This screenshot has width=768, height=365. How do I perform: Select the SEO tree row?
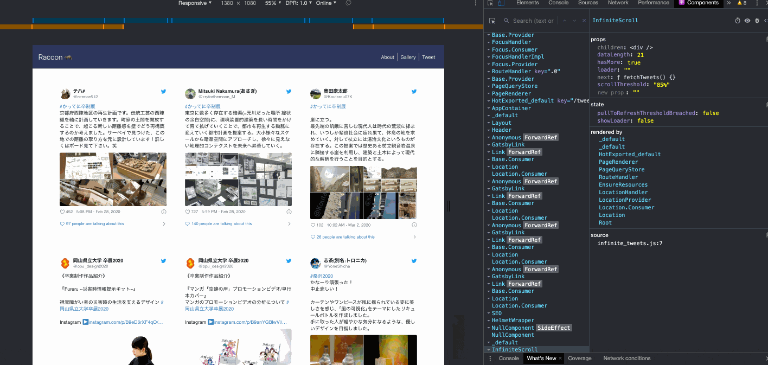(536, 313)
